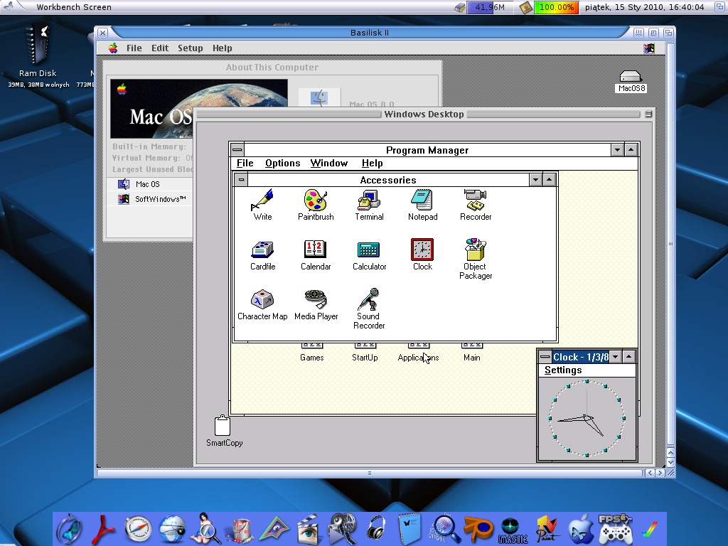Open the Apple menu in Basilisk II
This screenshot has height=546, width=728.
point(113,48)
